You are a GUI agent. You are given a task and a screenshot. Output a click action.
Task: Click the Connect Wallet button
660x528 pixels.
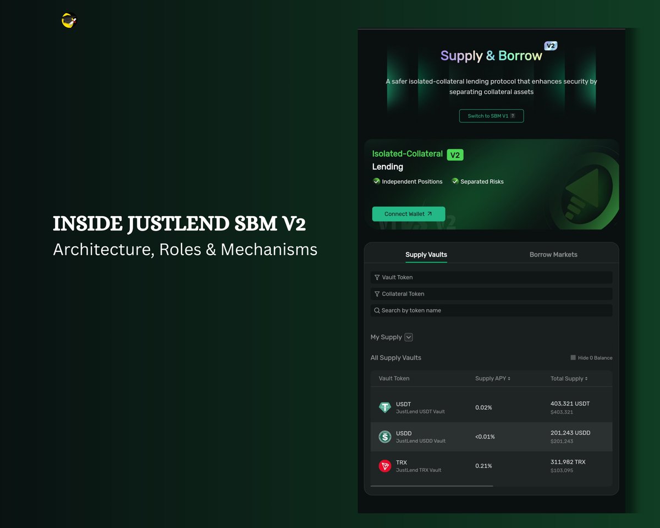point(409,214)
